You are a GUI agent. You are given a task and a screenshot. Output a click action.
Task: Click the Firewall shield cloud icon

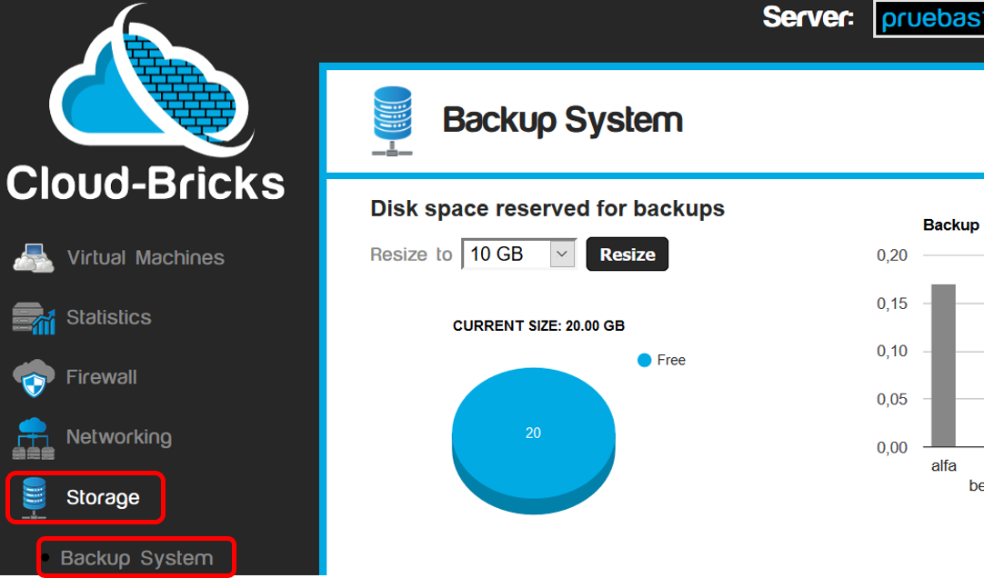34,378
